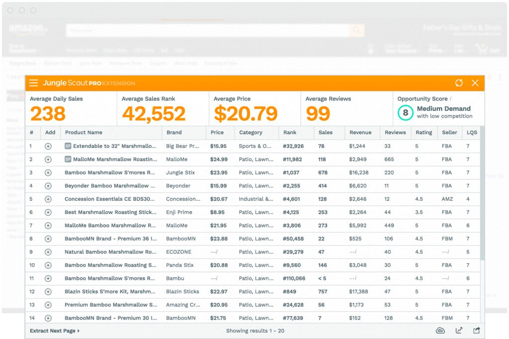
Task: Add MalloMe Marshmallow Roasting row 2 product
Action: pyautogui.click(x=48, y=160)
